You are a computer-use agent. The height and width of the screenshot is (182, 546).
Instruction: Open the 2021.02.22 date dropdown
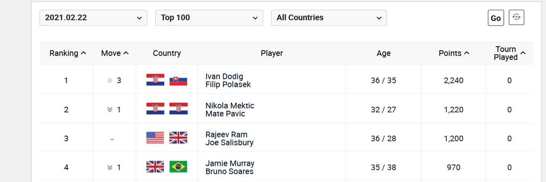coord(93,18)
